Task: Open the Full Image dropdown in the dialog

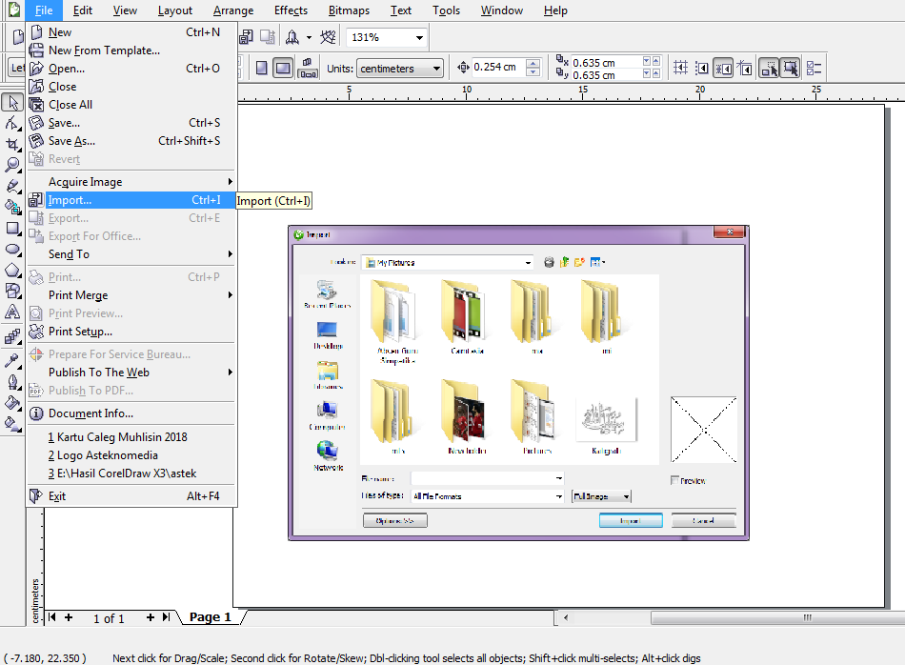Action: [x=601, y=496]
